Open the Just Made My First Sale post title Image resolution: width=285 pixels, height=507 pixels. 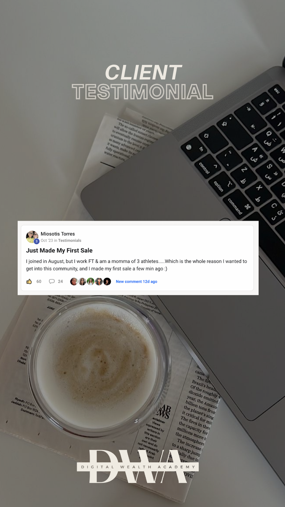(x=59, y=250)
